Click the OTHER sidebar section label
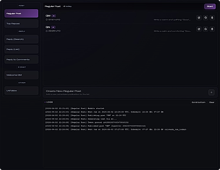220x170 pixels. click(x=22, y=83)
